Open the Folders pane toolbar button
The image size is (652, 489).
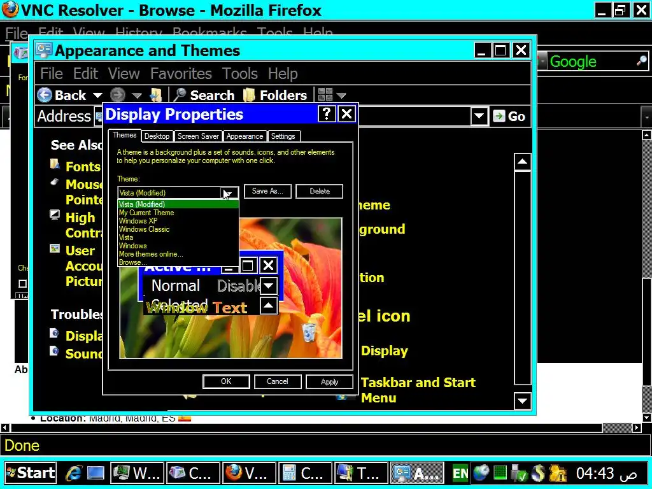(275, 96)
